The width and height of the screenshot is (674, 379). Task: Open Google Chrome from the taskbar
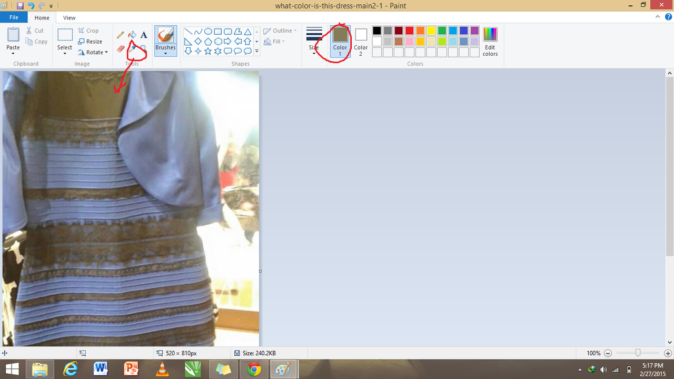254,369
